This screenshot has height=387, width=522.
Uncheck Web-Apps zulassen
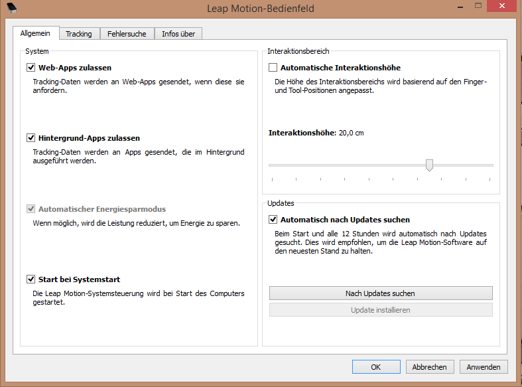point(31,68)
